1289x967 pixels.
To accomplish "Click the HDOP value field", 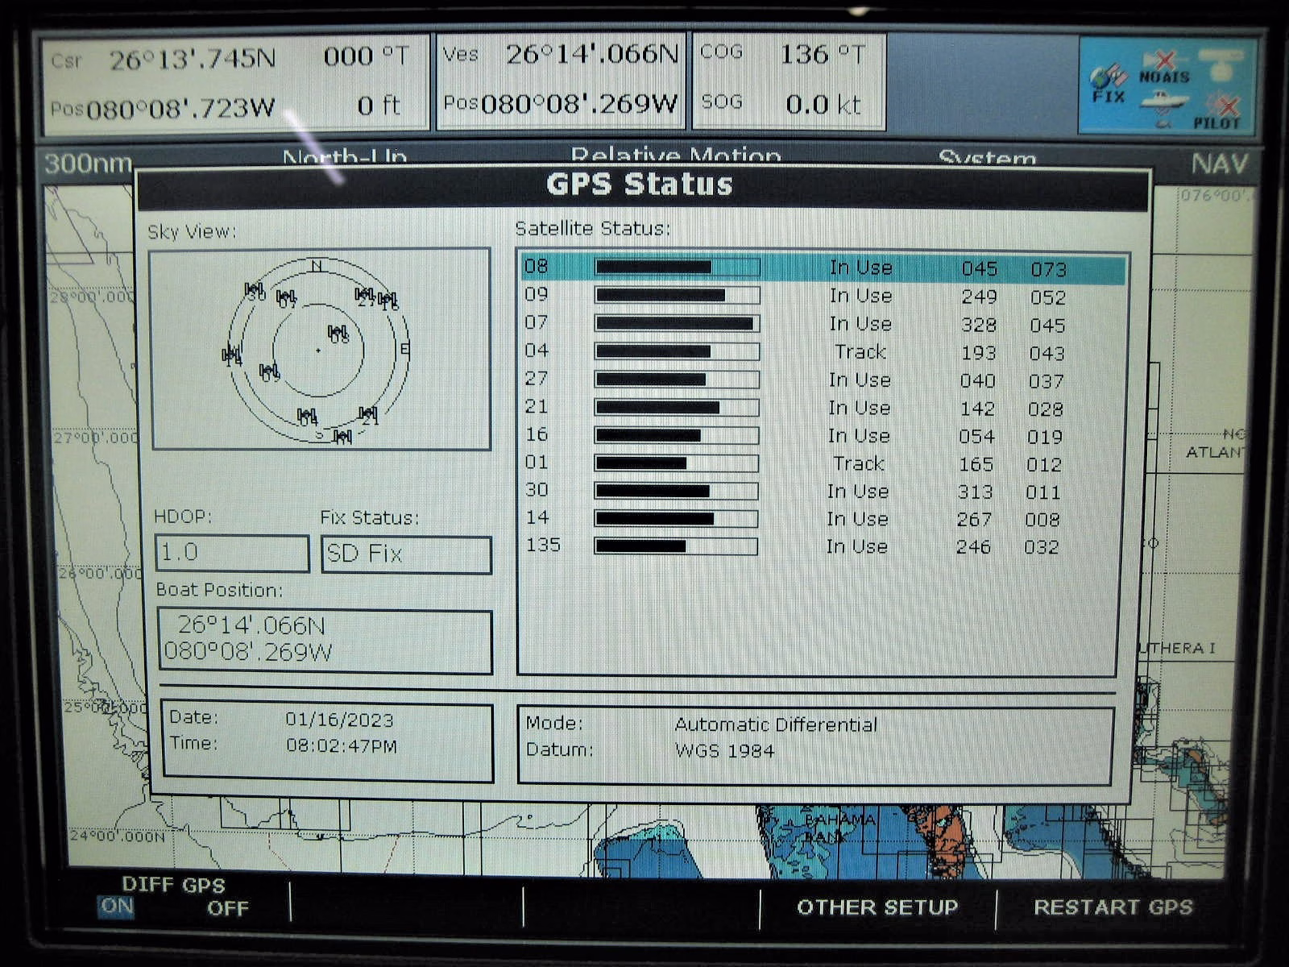I will tap(231, 553).
